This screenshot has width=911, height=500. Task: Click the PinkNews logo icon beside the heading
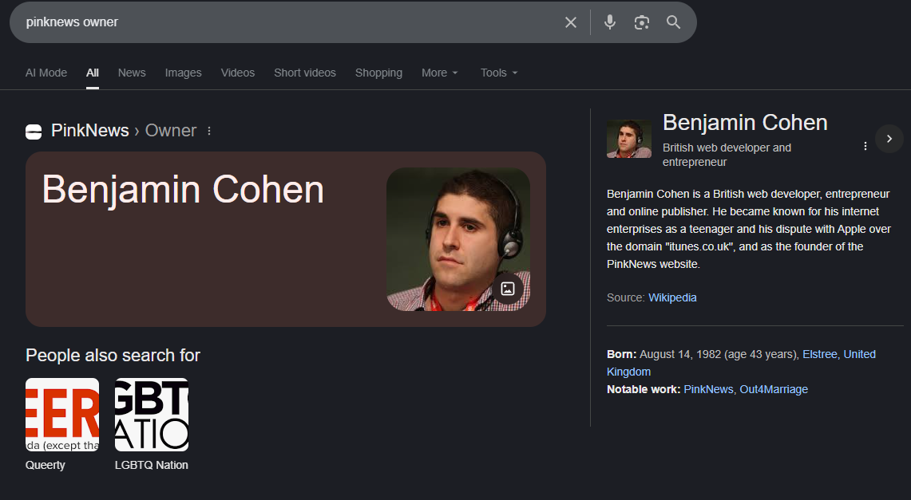point(34,132)
